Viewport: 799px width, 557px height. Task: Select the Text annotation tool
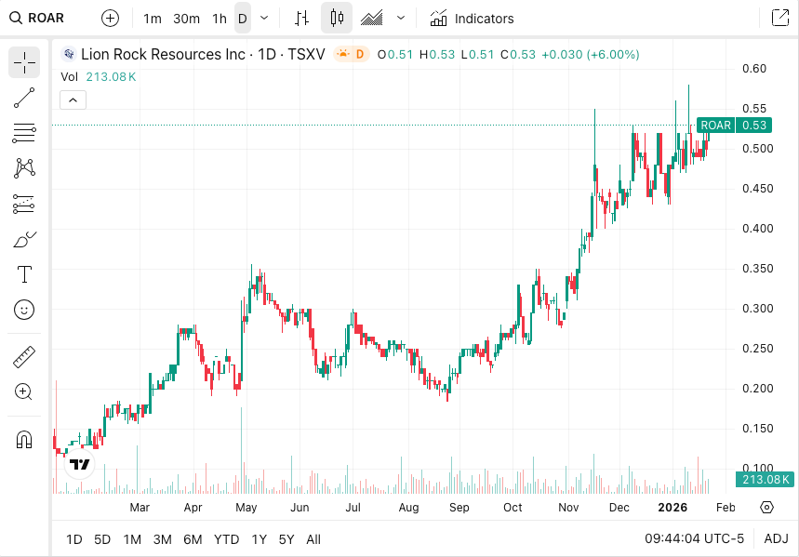pos(24,274)
